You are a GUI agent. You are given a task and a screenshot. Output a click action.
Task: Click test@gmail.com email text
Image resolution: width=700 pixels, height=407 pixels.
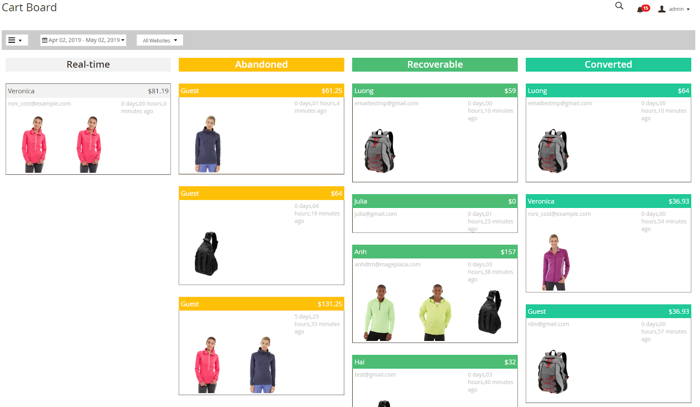375,374
